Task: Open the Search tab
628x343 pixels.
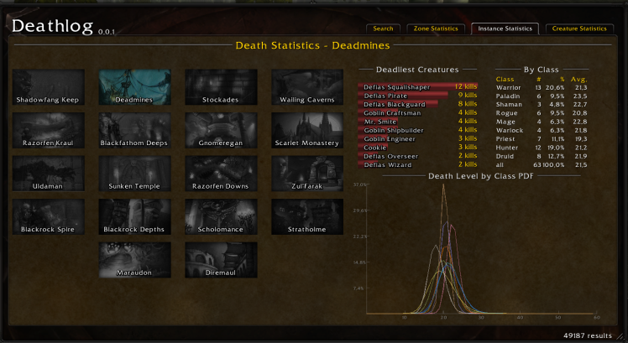Action: [x=383, y=29]
